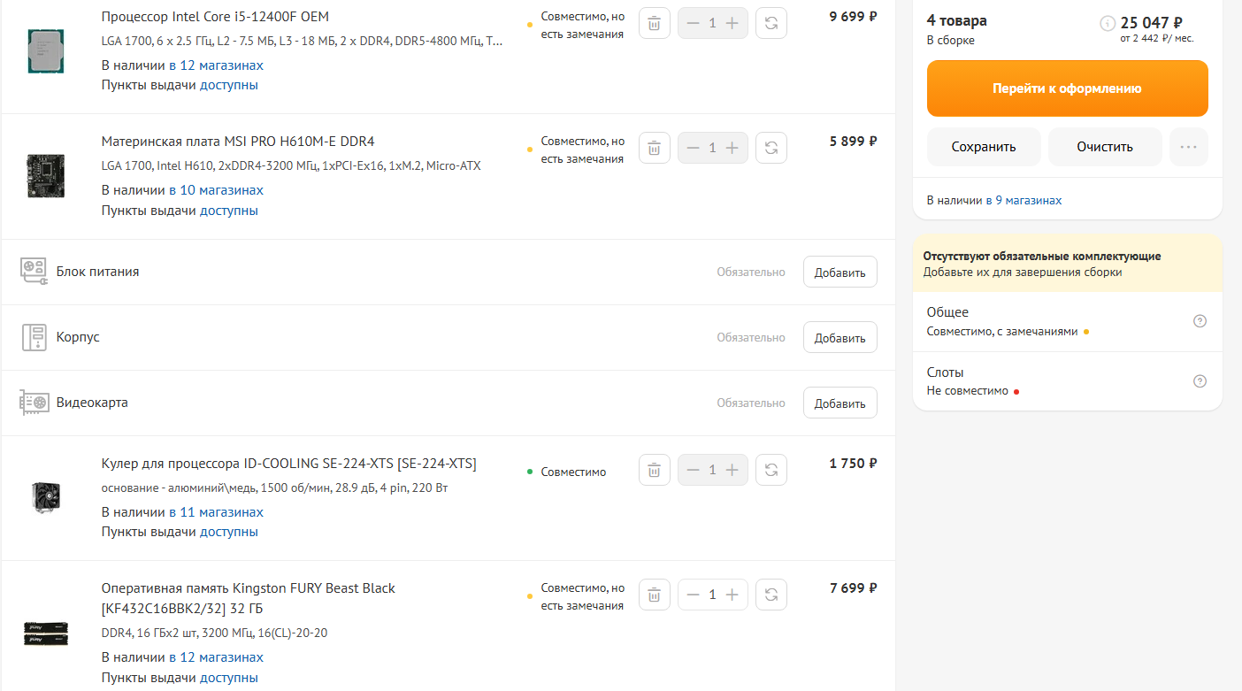Select the Корпус category label
Image resolution: width=1242 pixels, height=691 pixels.
click(x=78, y=337)
